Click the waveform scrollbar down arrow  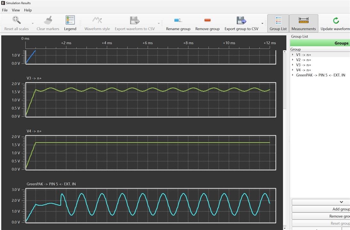point(285,228)
